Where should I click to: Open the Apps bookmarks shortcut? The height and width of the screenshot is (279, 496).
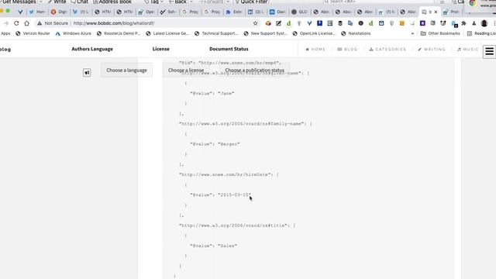click(5, 33)
